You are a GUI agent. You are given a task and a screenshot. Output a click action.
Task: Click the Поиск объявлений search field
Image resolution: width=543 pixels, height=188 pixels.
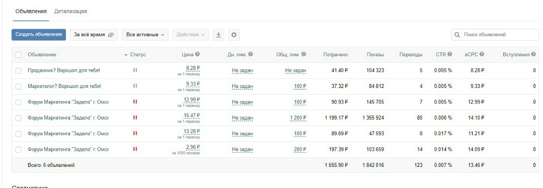click(x=495, y=35)
